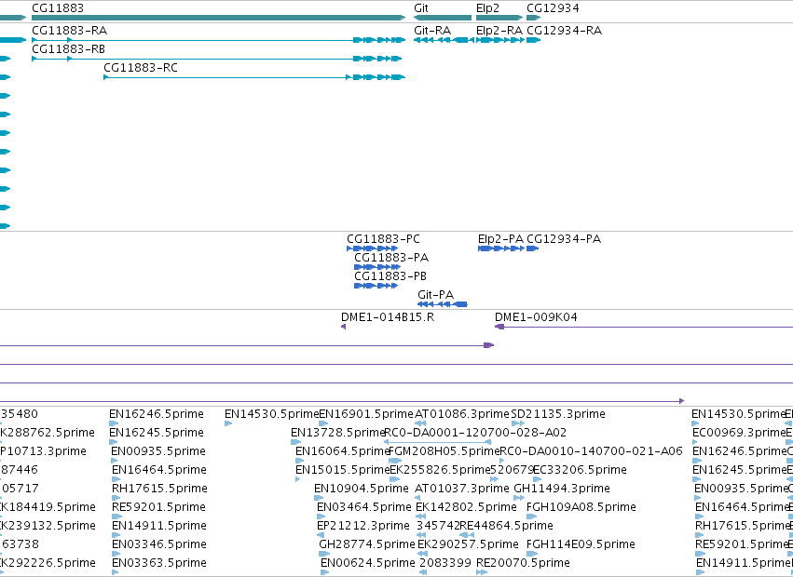The height and width of the screenshot is (577, 793).
Task: Click the CG12934-RA transcript label
Action: [565, 31]
